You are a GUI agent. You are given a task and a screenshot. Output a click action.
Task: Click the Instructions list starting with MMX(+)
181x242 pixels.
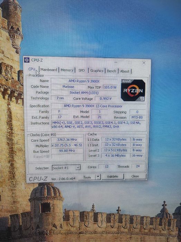coord(98,125)
